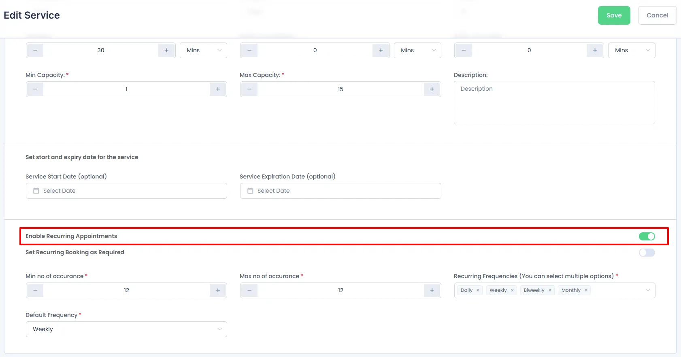The image size is (681, 357).
Task: Remove the Biweekly frequency tag
Action: click(x=550, y=290)
